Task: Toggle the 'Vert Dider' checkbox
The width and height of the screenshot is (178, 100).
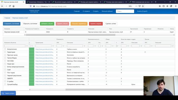Action: pos(5,61)
